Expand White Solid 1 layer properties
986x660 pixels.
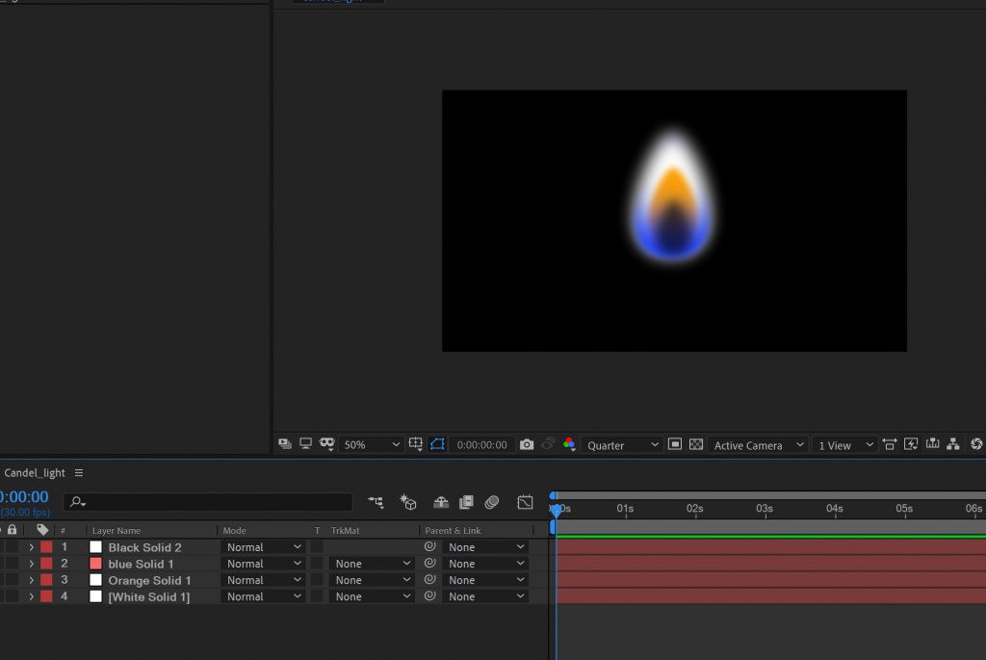click(31, 596)
